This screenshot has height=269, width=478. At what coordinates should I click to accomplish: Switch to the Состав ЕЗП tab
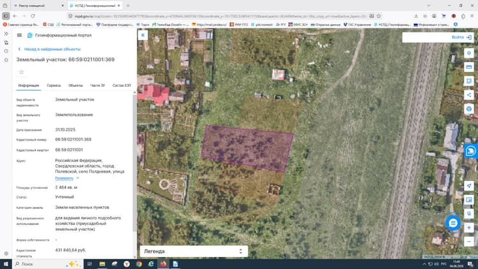[x=122, y=85]
